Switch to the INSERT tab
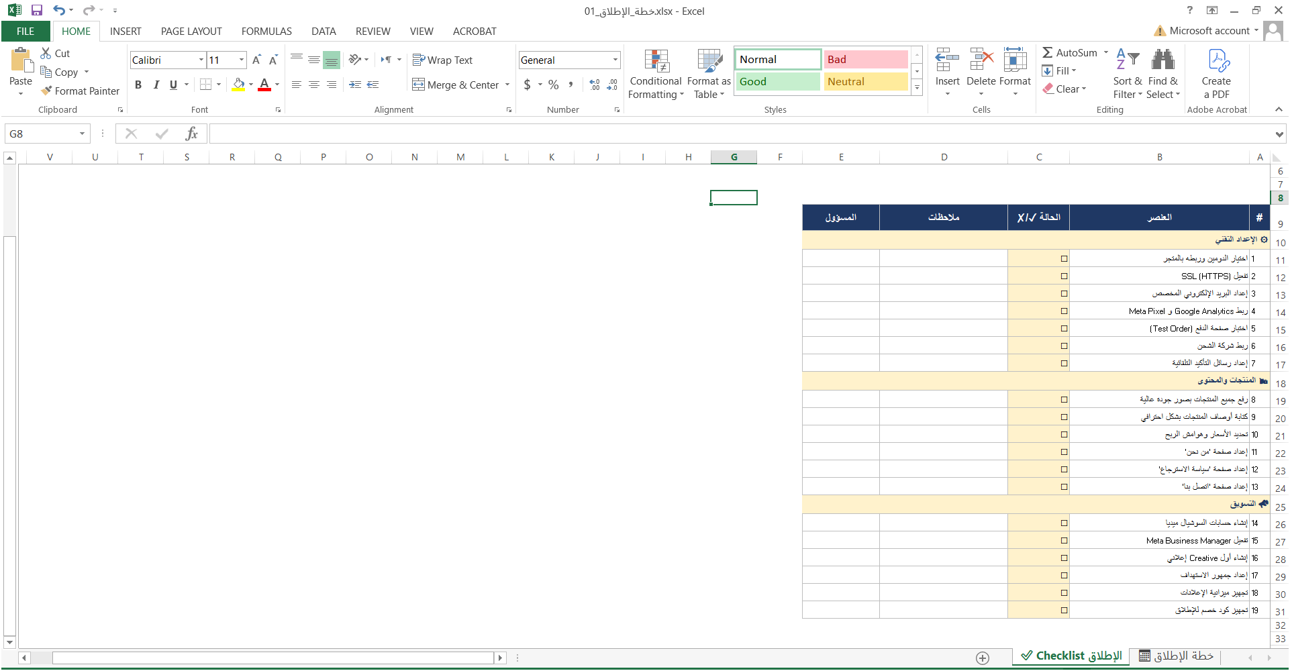The height and width of the screenshot is (671, 1290). click(126, 31)
